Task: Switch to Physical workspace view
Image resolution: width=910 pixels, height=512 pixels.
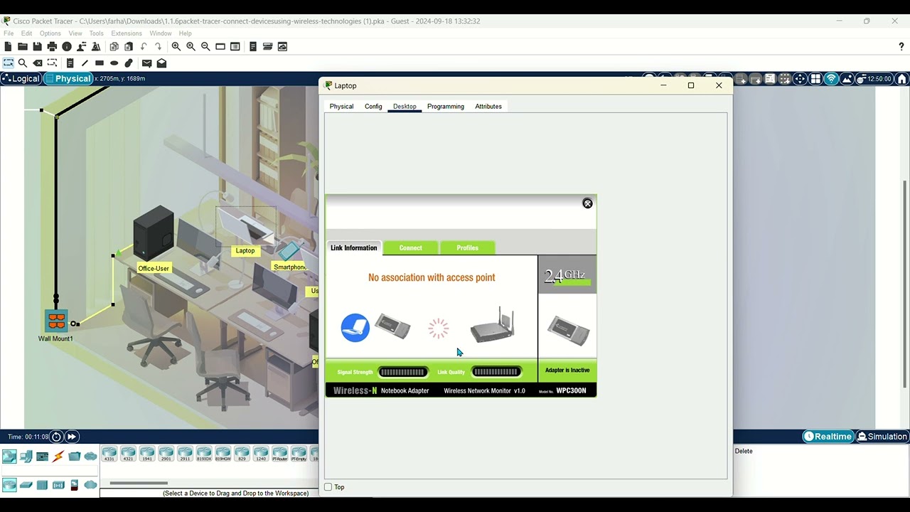Action: [68, 79]
